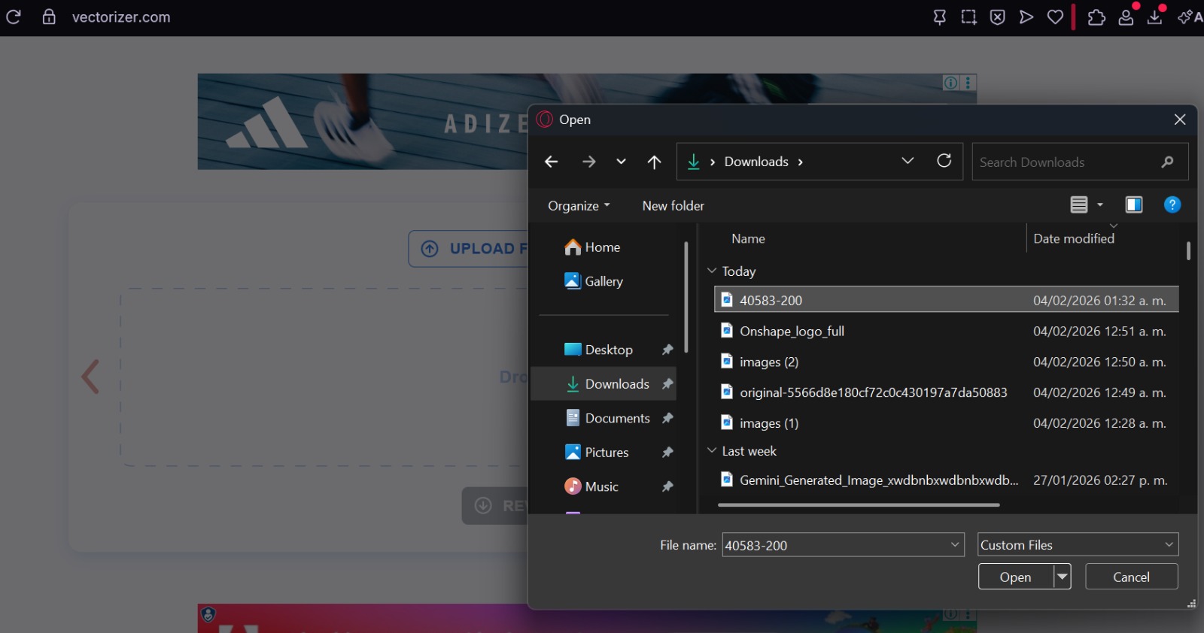Open the browser extensions cube icon

pyautogui.click(x=1097, y=17)
